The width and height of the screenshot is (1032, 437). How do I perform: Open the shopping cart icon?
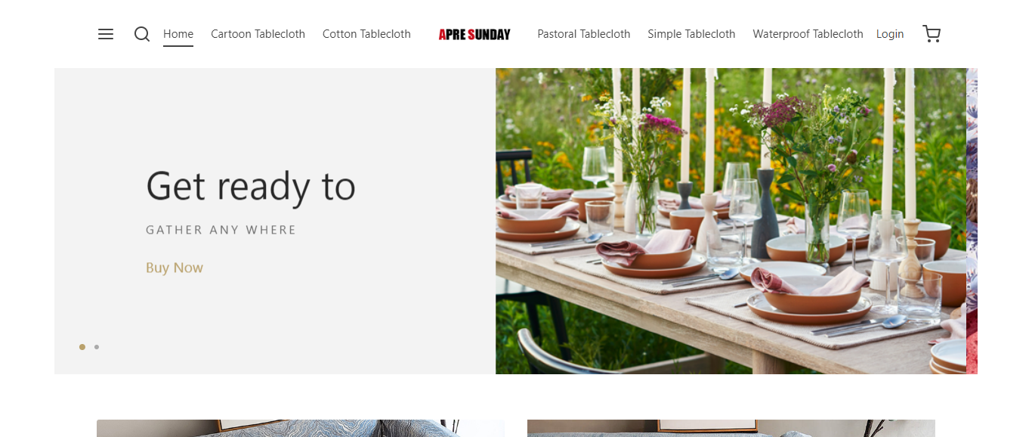[932, 34]
